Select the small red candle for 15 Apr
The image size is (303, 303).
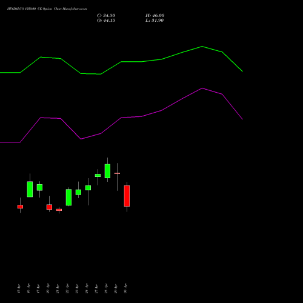pyautogui.click(x=20, y=207)
